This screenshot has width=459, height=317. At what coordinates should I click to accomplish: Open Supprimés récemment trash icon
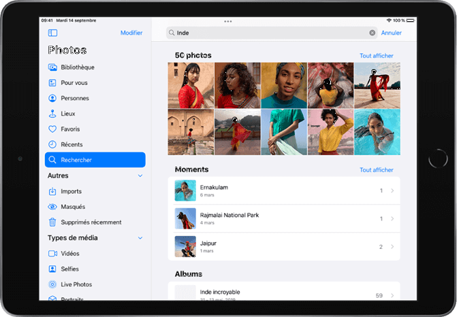pos(52,222)
